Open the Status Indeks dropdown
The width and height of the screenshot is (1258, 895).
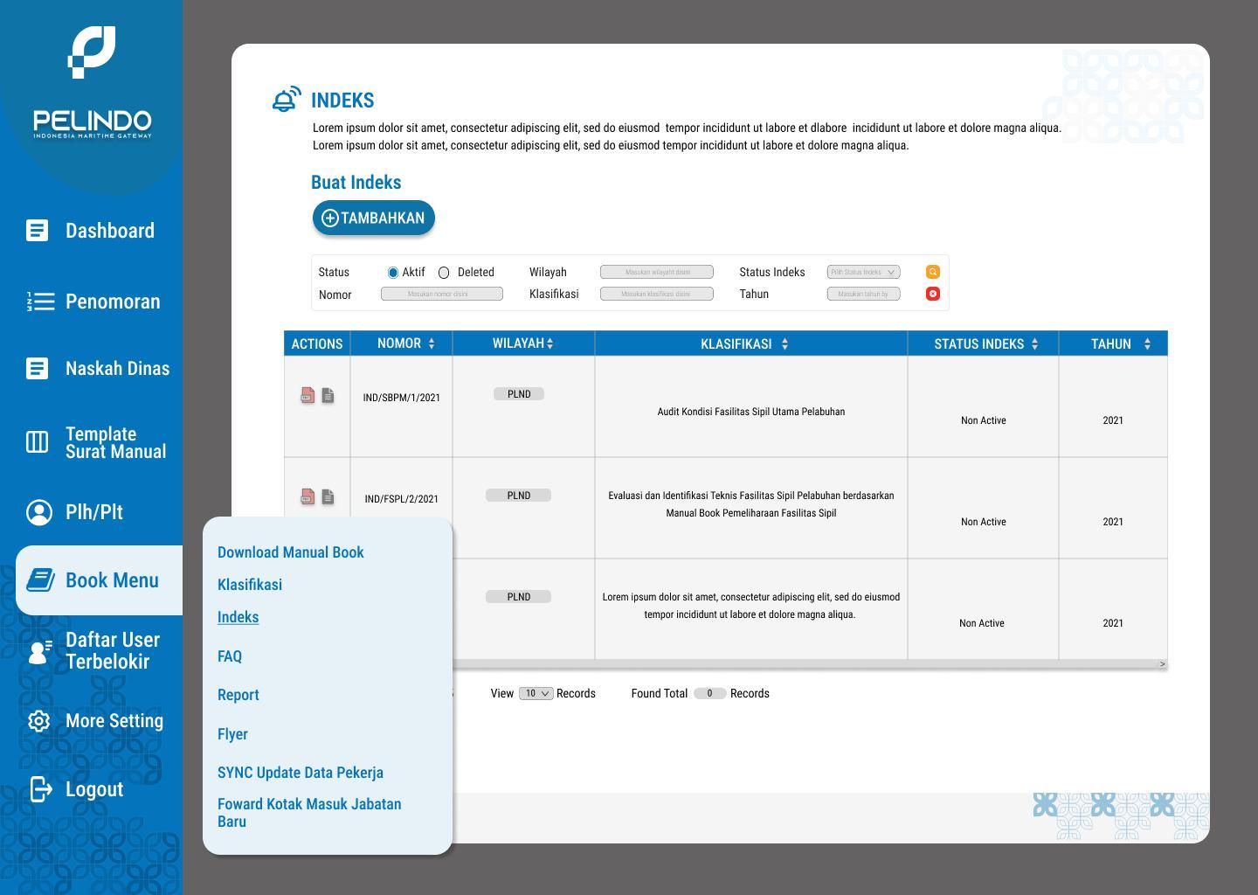tap(863, 272)
